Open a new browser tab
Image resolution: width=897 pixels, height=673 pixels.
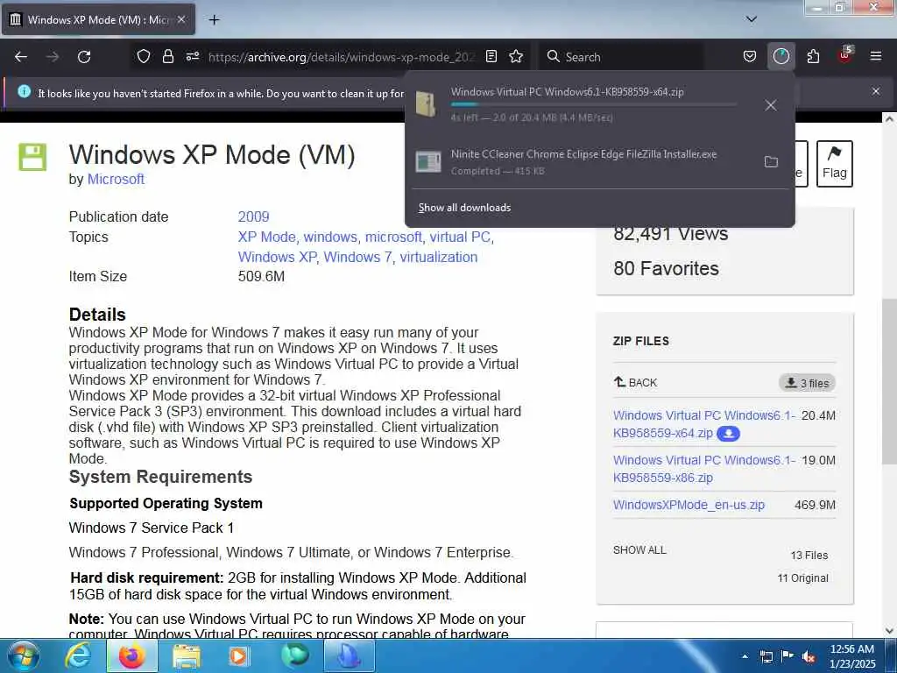click(214, 20)
